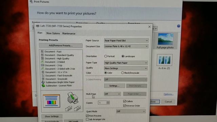Click the left collate pages icon
Image resolution: width=217 pixels, height=122 pixels.
coord(68,108)
